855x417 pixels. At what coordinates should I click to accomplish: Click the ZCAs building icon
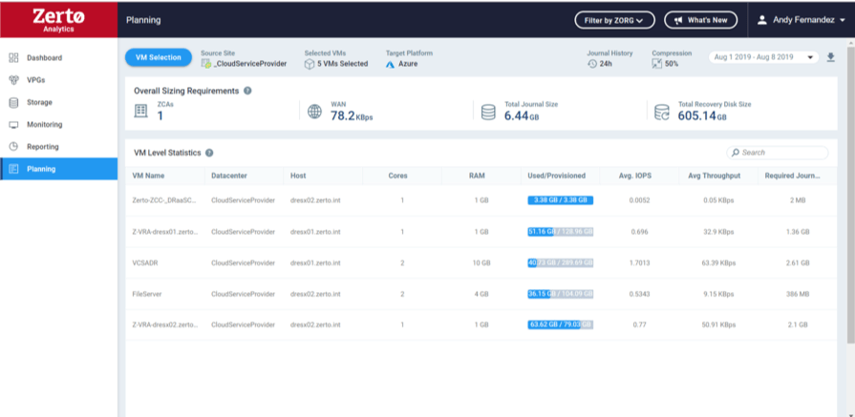(140, 111)
